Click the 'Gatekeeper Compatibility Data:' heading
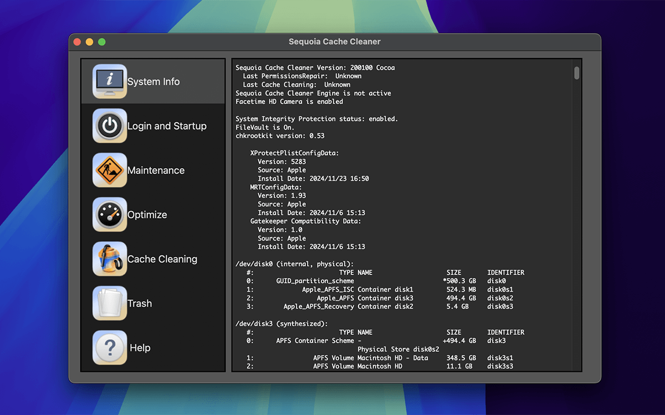 (x=305, y=221)
